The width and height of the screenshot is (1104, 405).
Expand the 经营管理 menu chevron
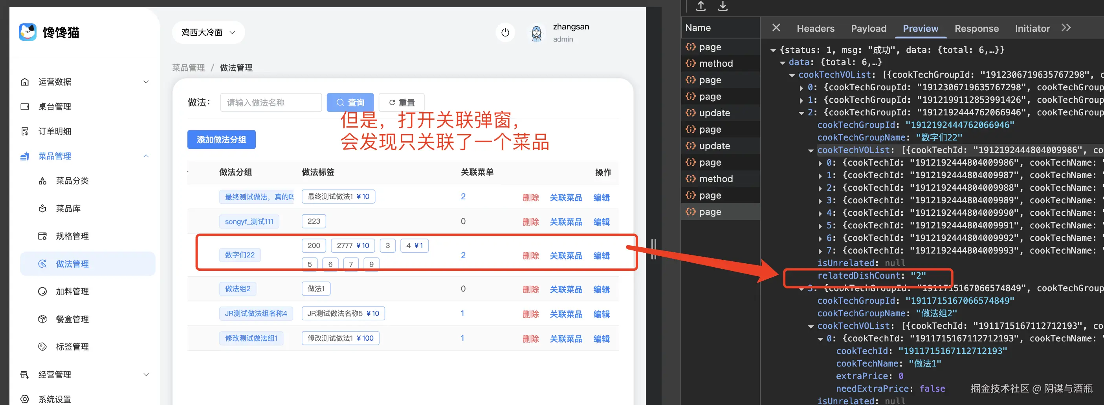click(146, 375)
